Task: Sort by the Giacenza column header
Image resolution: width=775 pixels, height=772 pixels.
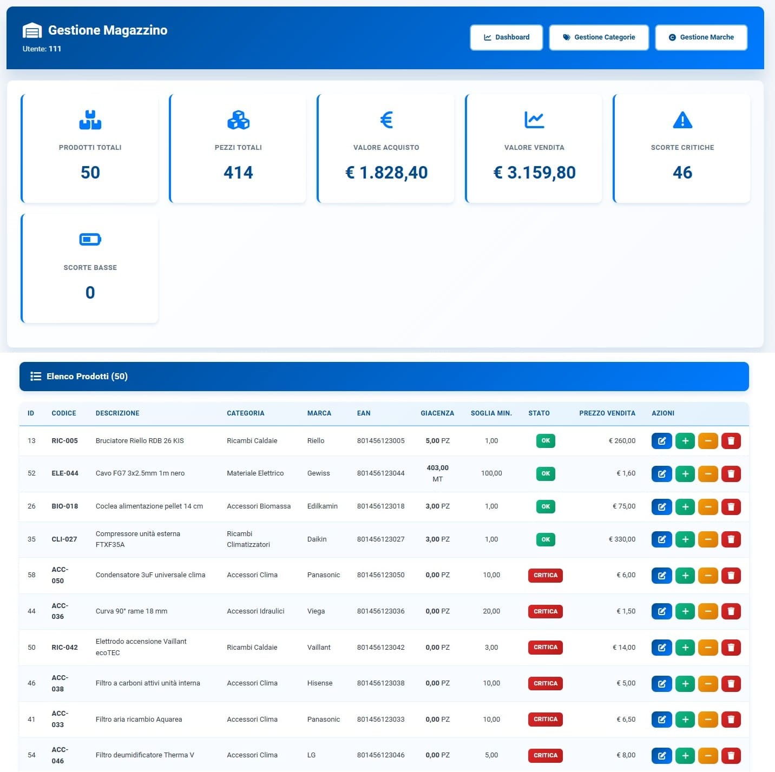Action: coord(437,413)
